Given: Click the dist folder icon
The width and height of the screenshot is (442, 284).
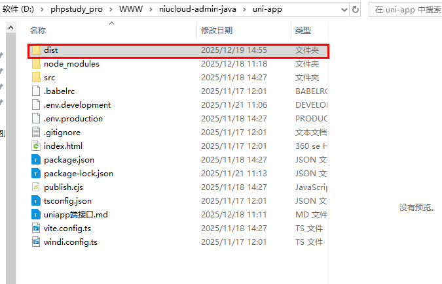Looking at the screenshot, I should [36, 50].
